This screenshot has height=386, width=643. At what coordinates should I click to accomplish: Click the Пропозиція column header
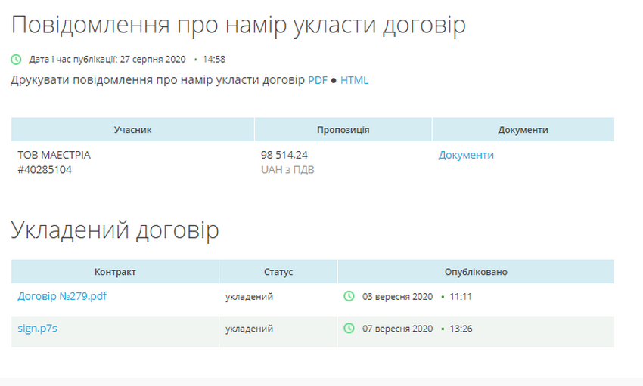point(343,130)
